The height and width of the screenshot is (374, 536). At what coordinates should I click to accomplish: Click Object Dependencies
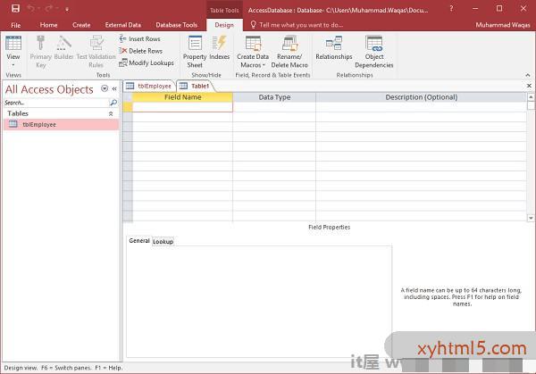[x=374, y=52]
